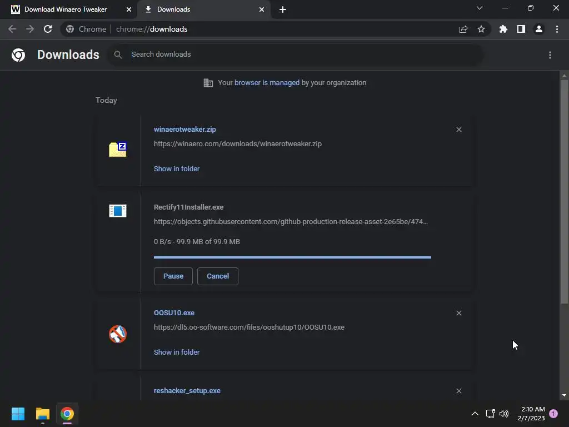Click the page vertical scrollbar thumb

pyautogui.click(x=564, y=192)
